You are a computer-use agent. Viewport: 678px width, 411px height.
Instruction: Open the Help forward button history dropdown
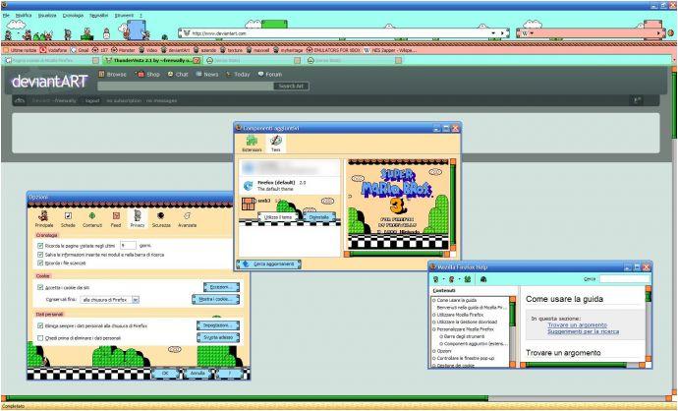coord(459,279)
